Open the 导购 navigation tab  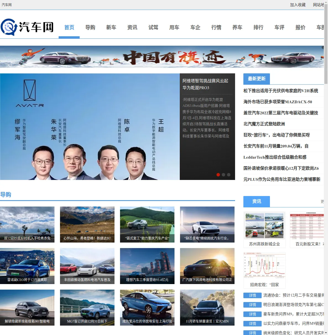point(90,27)
